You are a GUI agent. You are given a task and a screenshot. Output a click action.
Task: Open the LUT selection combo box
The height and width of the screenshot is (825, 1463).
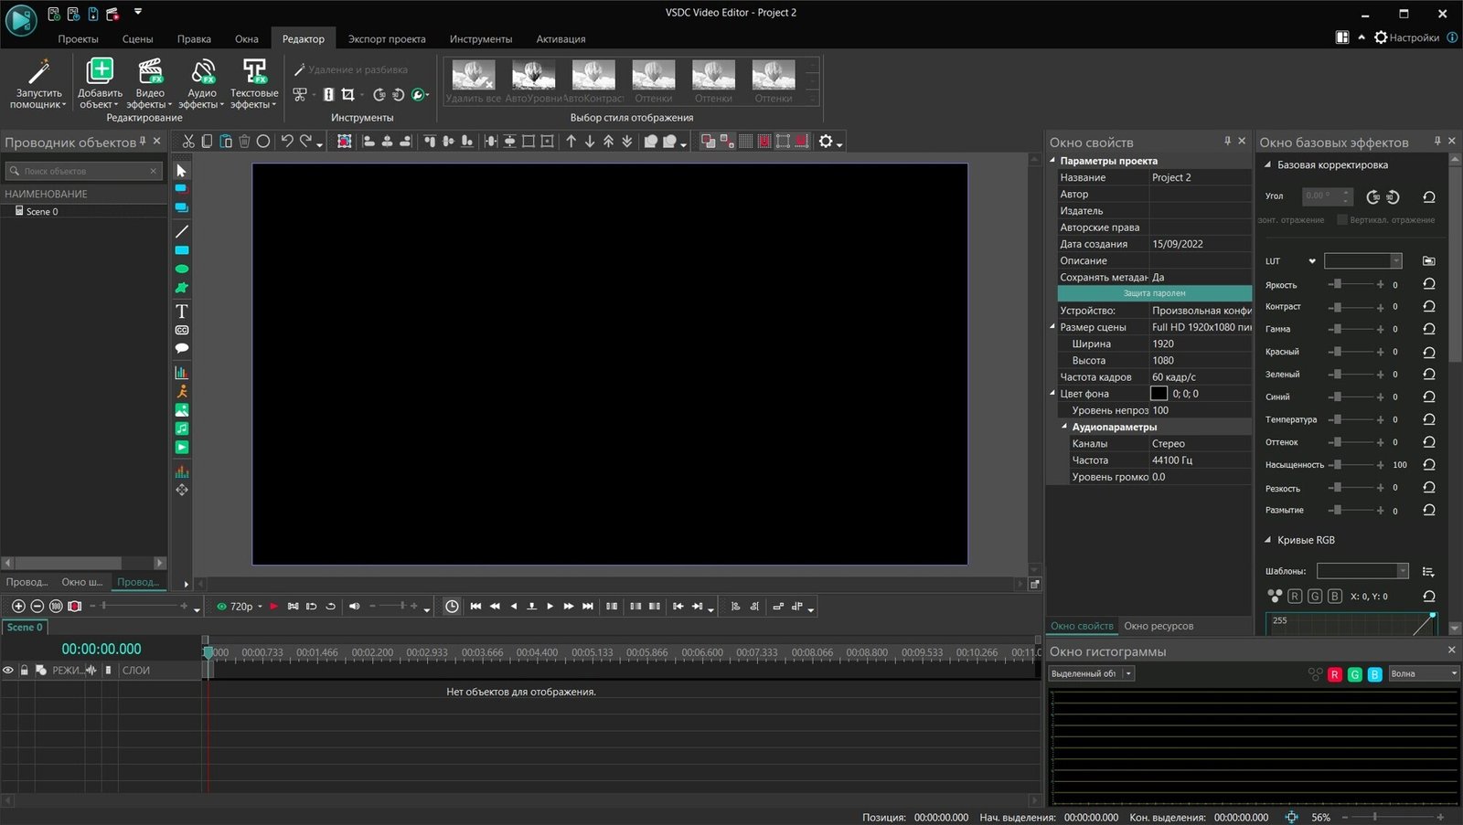pos(1363,261)
